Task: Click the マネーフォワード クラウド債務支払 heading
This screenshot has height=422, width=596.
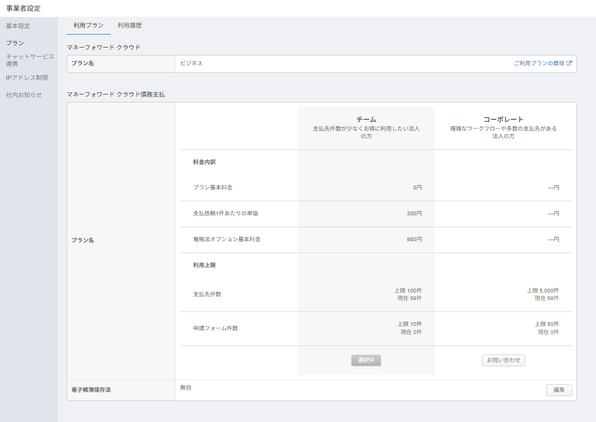Action: (116, 94)
